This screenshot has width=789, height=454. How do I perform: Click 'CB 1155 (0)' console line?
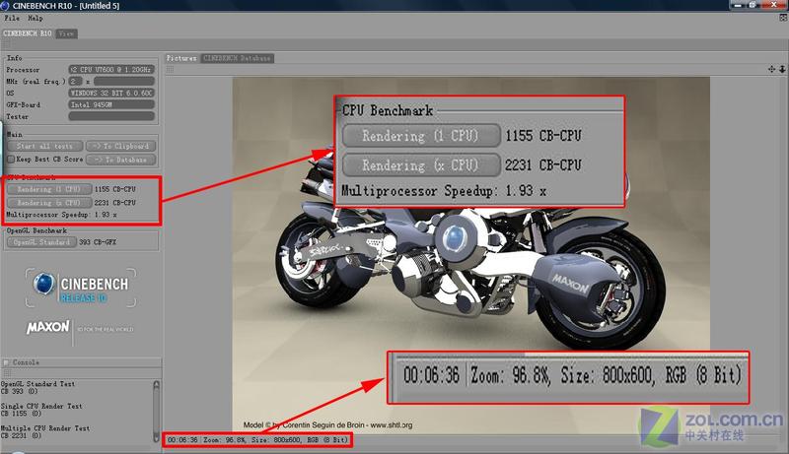pos(21,414)
